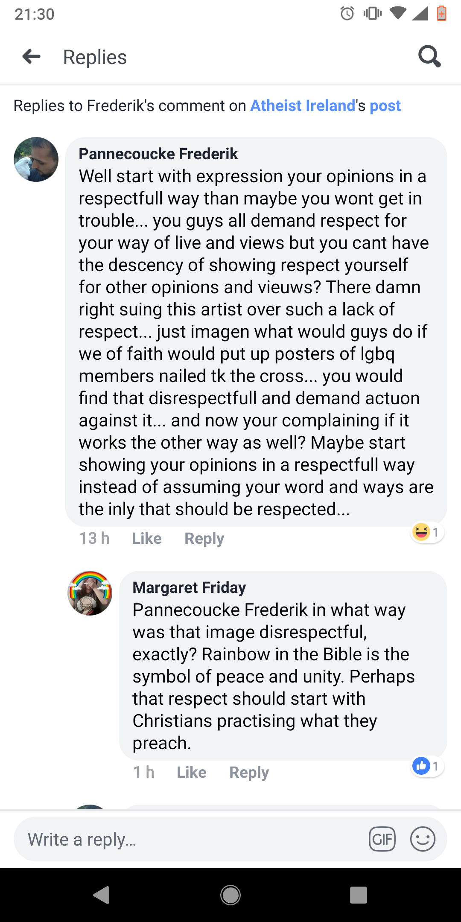Tap the back arrow in Replies header
461x922 pixels.
click(32, 56)
